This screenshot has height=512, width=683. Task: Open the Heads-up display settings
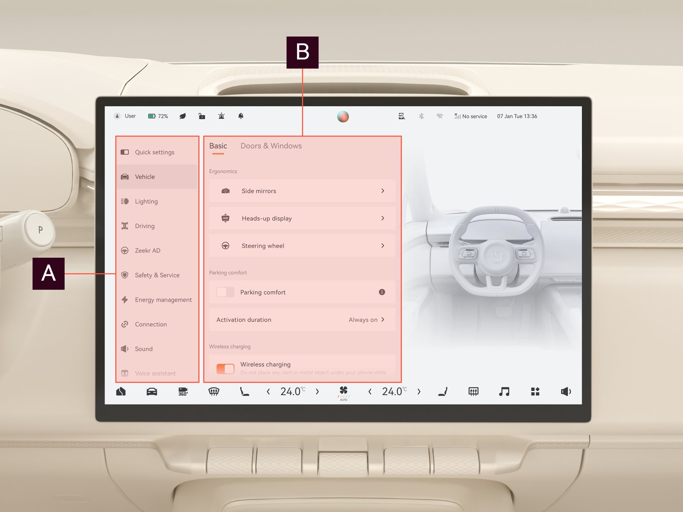[x=302, y=218]
